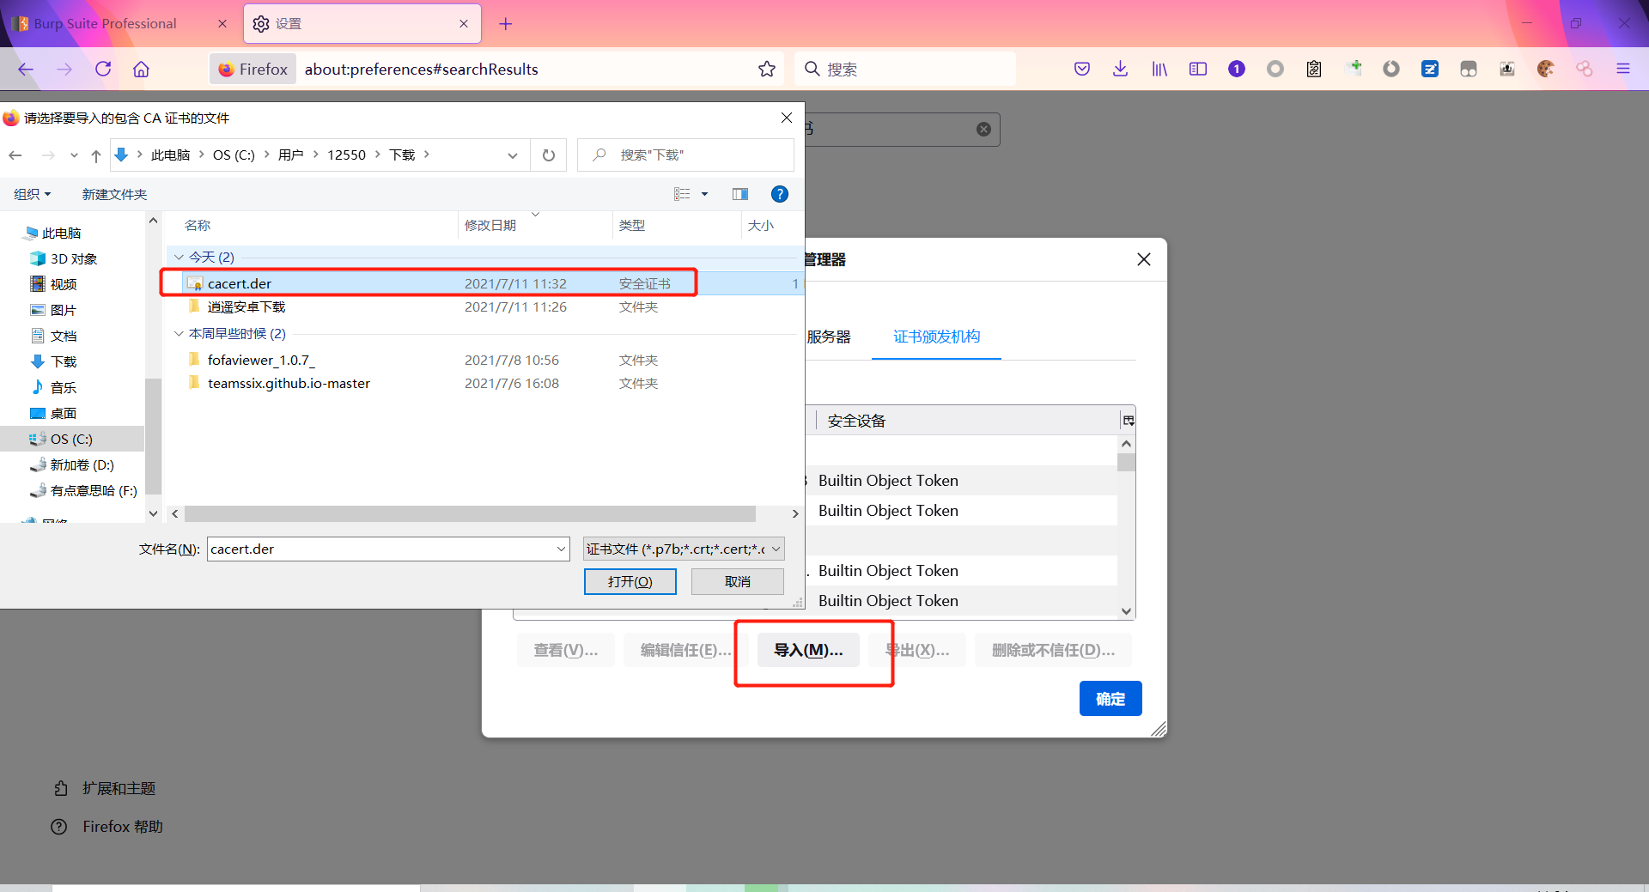Refresh the 下载 folder listing
The height and width of the screenshot is (892, 1649).
[x=549, y=155]
